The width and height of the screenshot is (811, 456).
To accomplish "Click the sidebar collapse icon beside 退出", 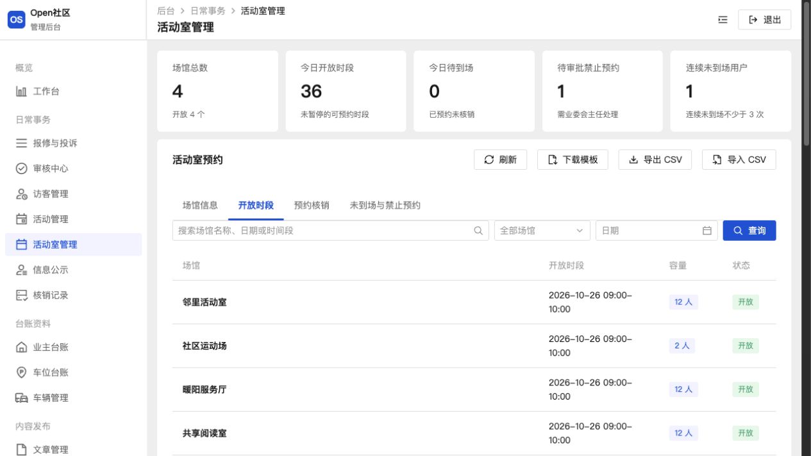I will 723,20.
